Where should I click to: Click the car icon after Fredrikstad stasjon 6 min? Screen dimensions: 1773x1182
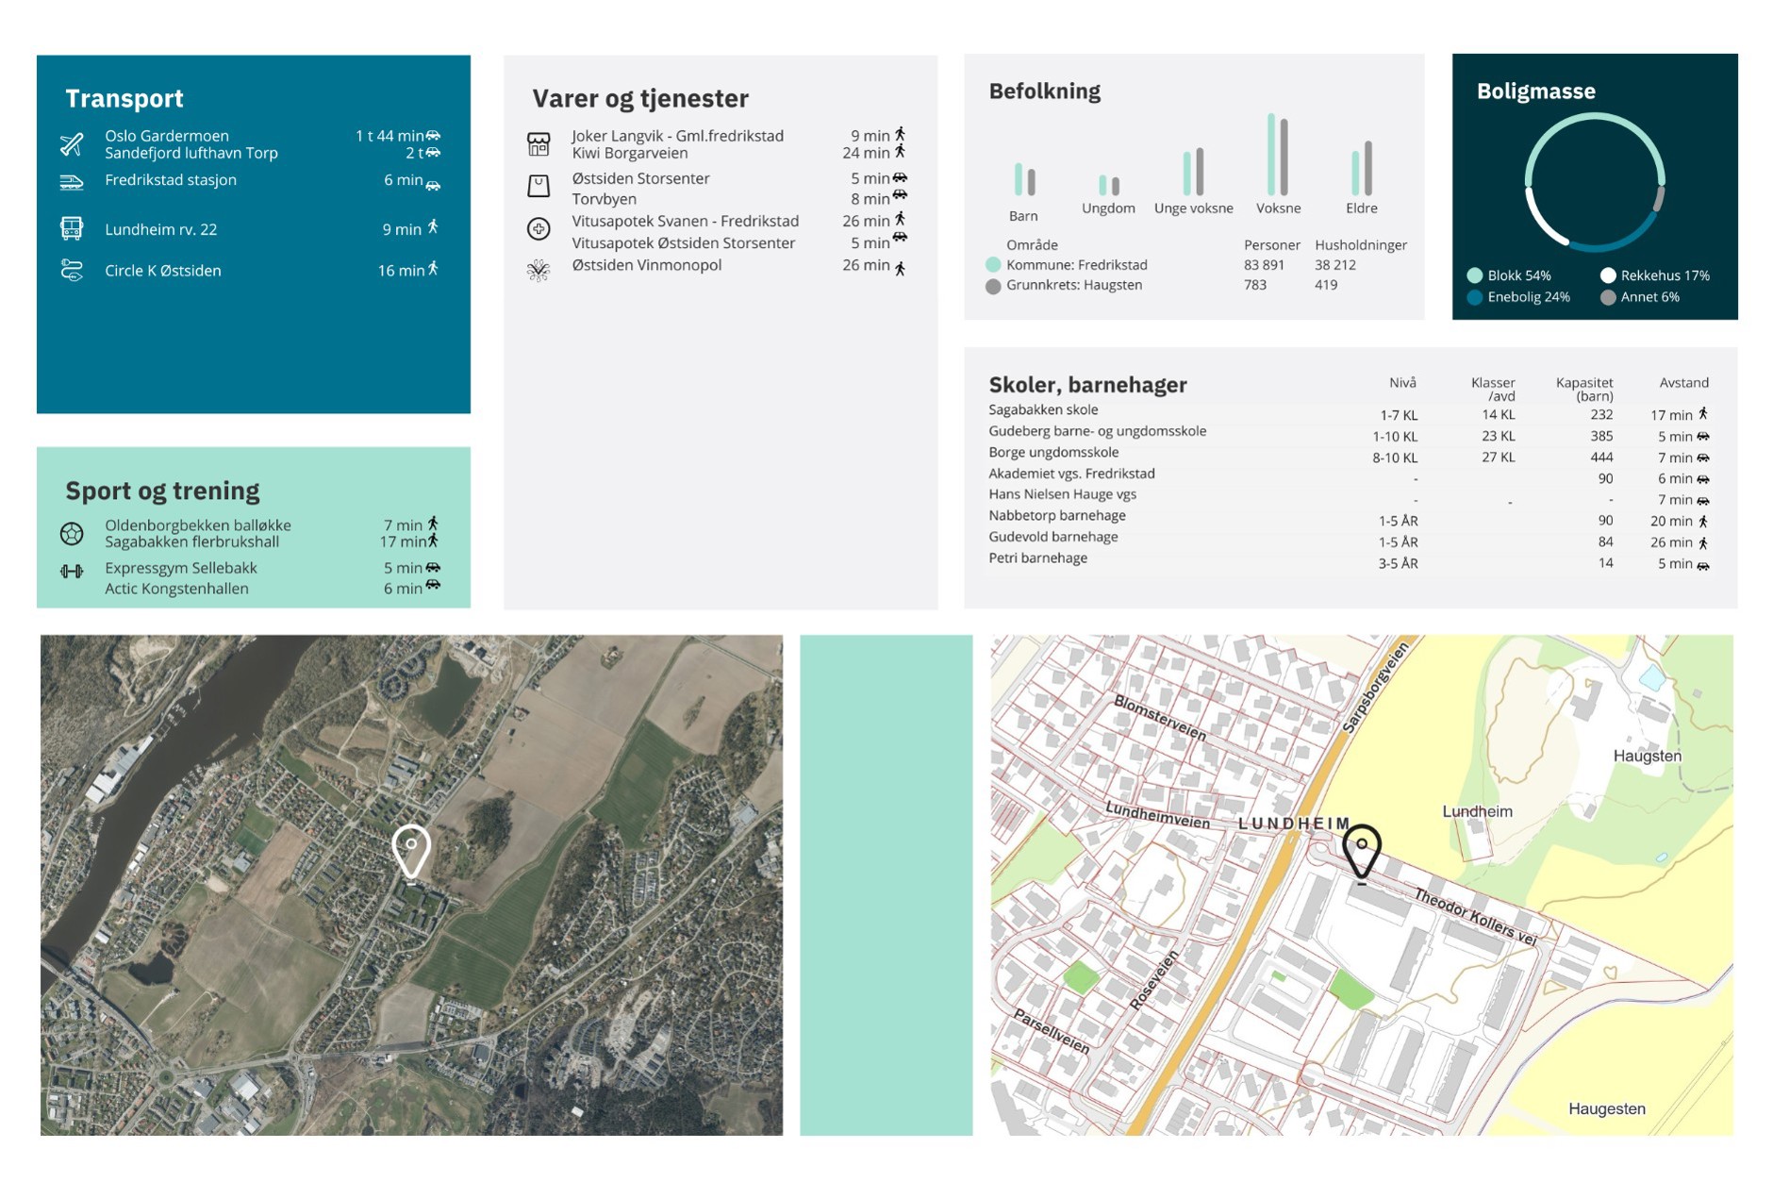[433, 186]
